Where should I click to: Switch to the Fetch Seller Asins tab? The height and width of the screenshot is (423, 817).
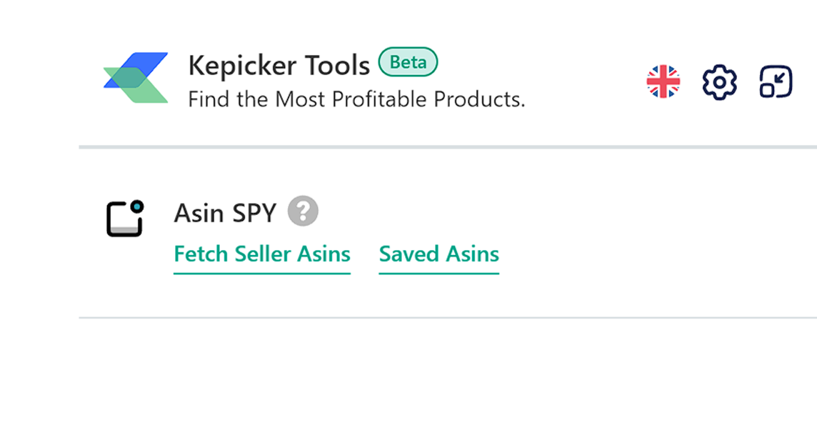[x=262, y=254]
